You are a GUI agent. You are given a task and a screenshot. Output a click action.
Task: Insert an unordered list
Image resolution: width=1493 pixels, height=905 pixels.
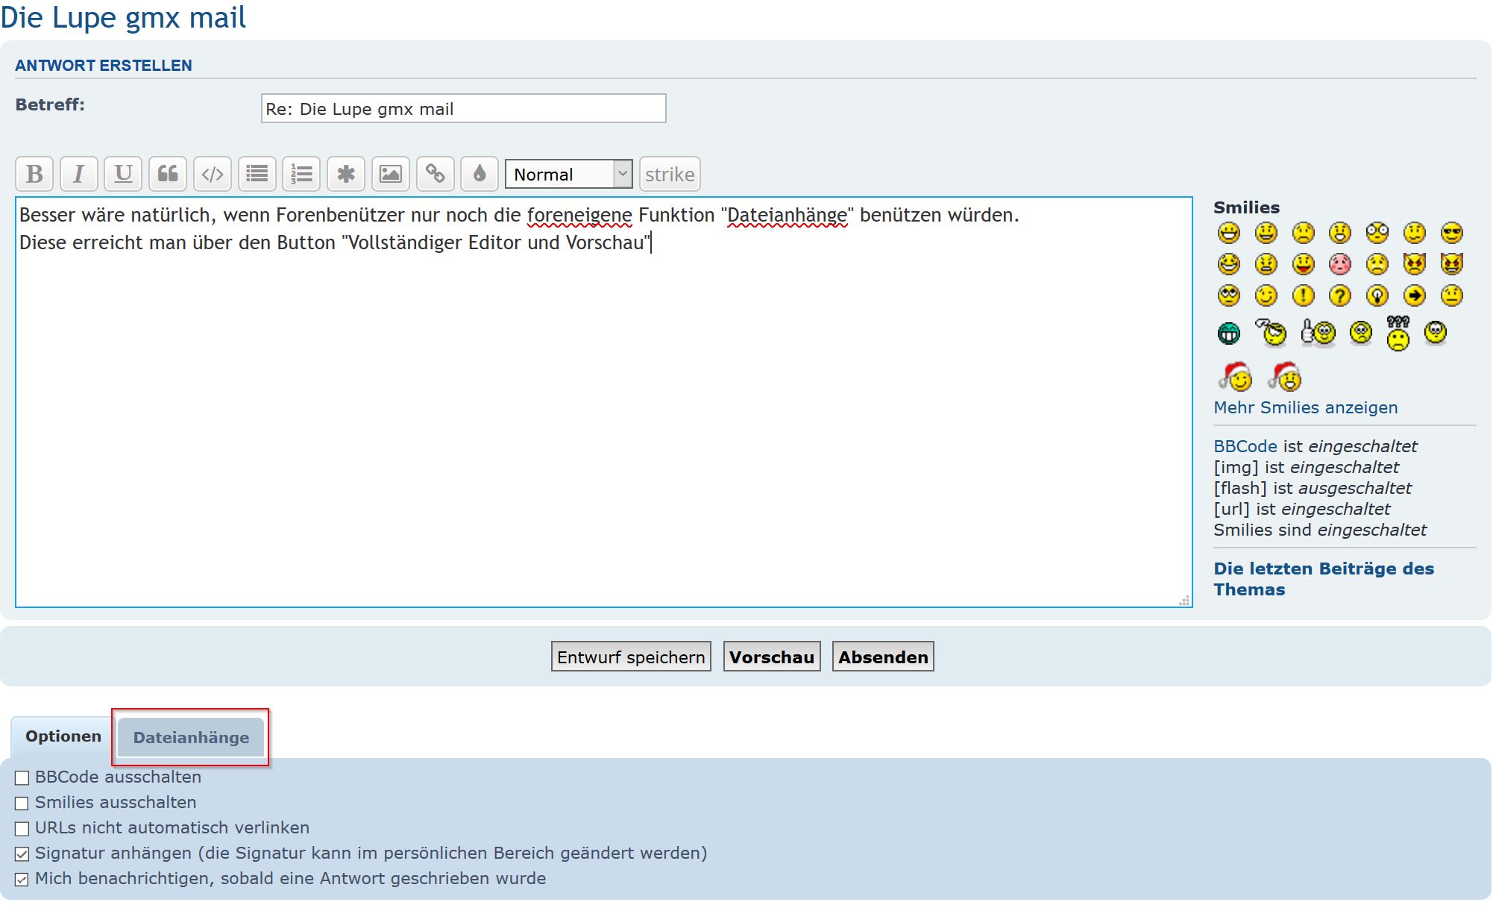pyautogui.click(x=257, y=175)
